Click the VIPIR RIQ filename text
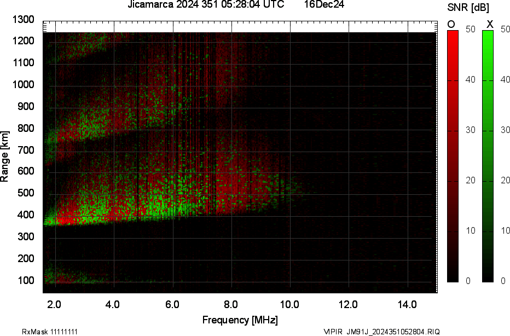This screenshot has width=510, height=336. tap(381, 332)
